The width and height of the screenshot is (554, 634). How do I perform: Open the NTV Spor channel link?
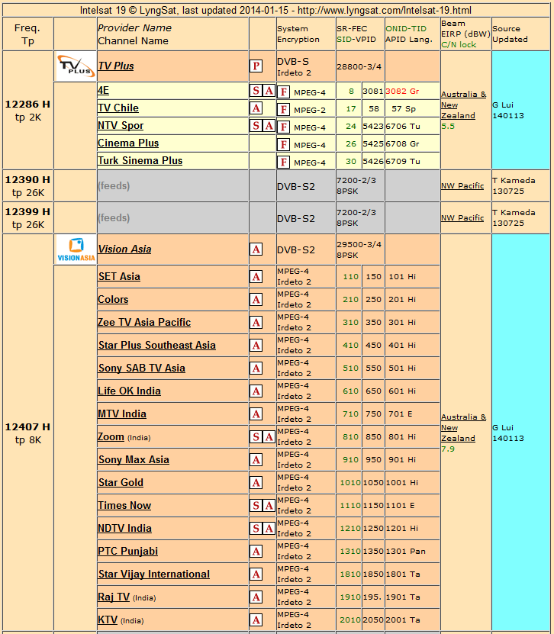[x=121, y=126]
